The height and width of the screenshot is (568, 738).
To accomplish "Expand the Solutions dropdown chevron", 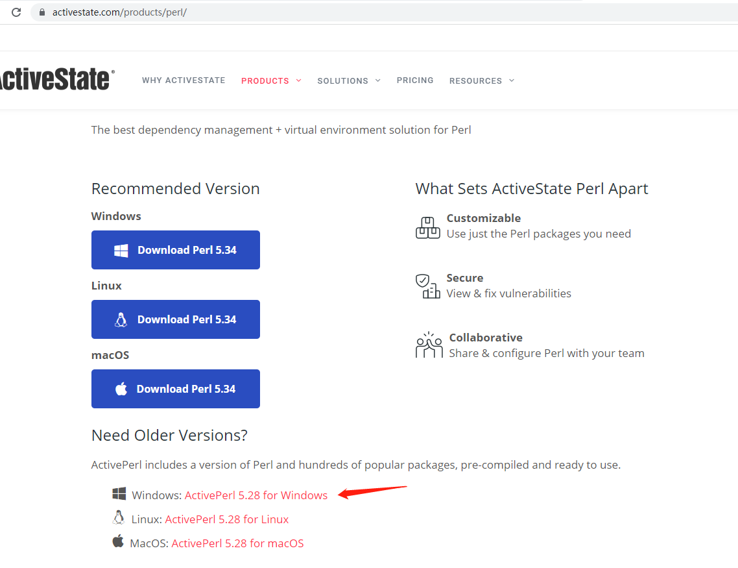I will [x=378, y=80].
